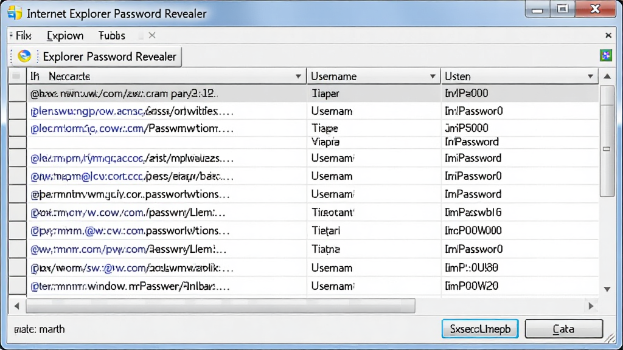The height and width of the screenshot is (350, 623).
Task: Click the app icon in the title bar
Action: pyautogui.click(x=15, y=13)
